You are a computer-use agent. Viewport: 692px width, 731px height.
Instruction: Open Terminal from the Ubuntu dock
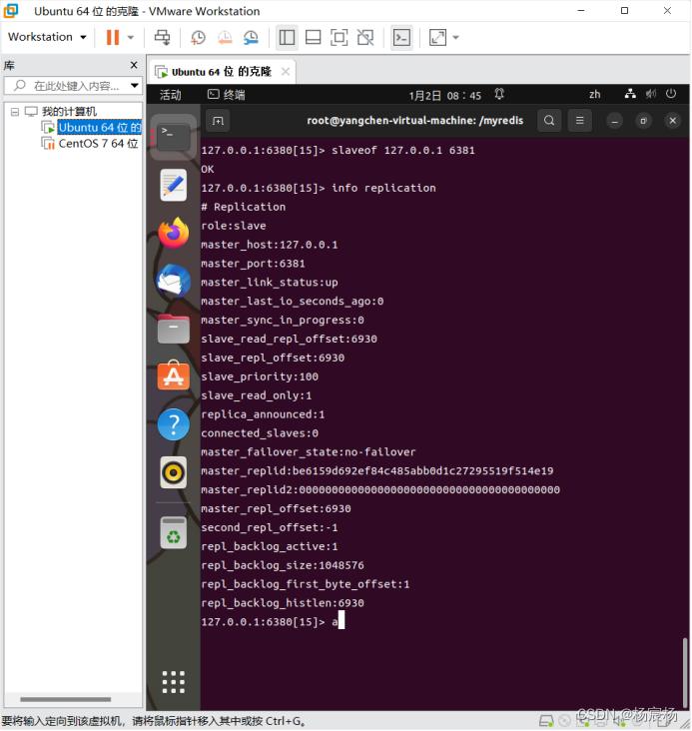[173, 137]
